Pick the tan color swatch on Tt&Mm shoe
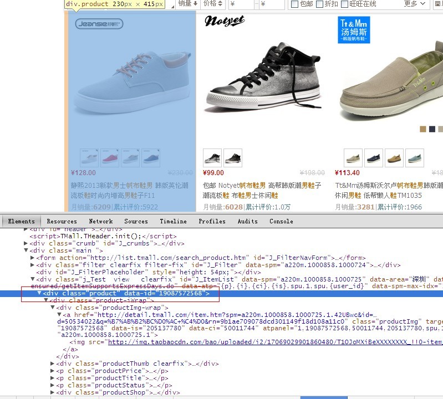 coord(423,129)
